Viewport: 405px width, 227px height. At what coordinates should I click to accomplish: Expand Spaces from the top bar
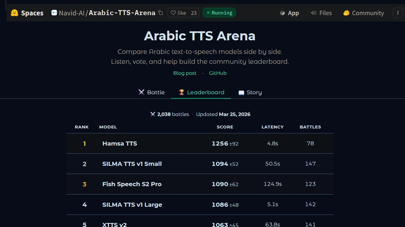click(x=32, y=13)
